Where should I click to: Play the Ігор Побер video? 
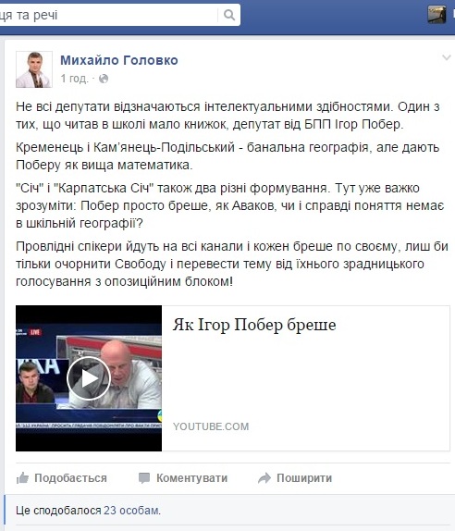coord(89,378)
